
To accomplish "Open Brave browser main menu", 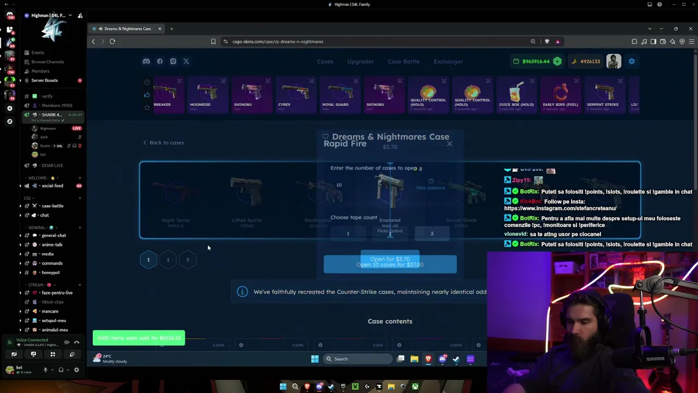I will (691, 41).
